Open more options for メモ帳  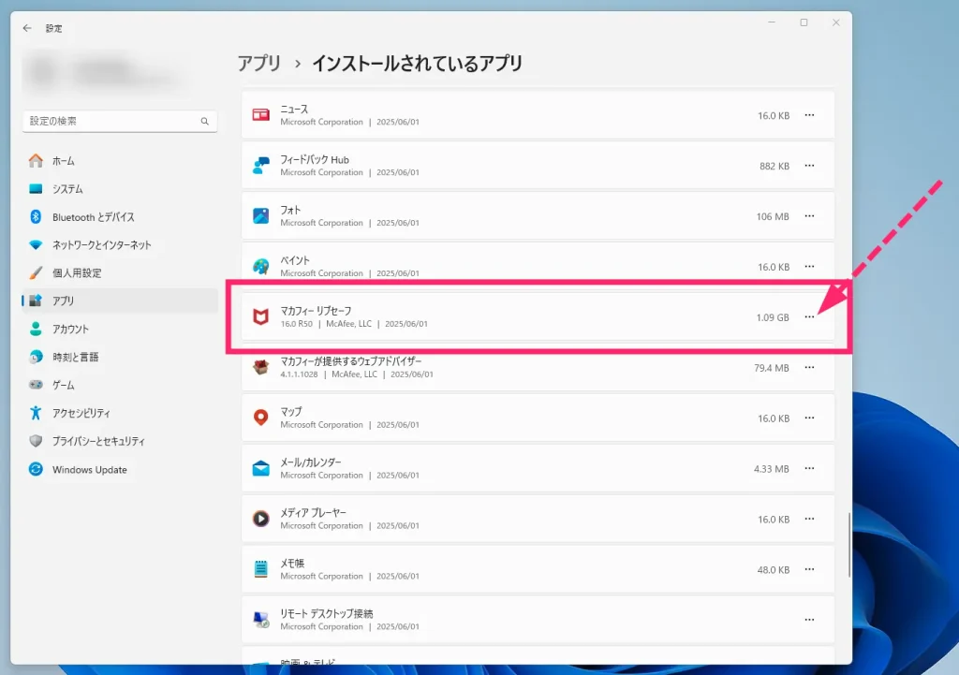(810, 569)
